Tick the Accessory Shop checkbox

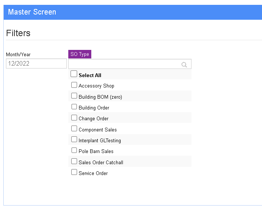[x=74, y=85]
